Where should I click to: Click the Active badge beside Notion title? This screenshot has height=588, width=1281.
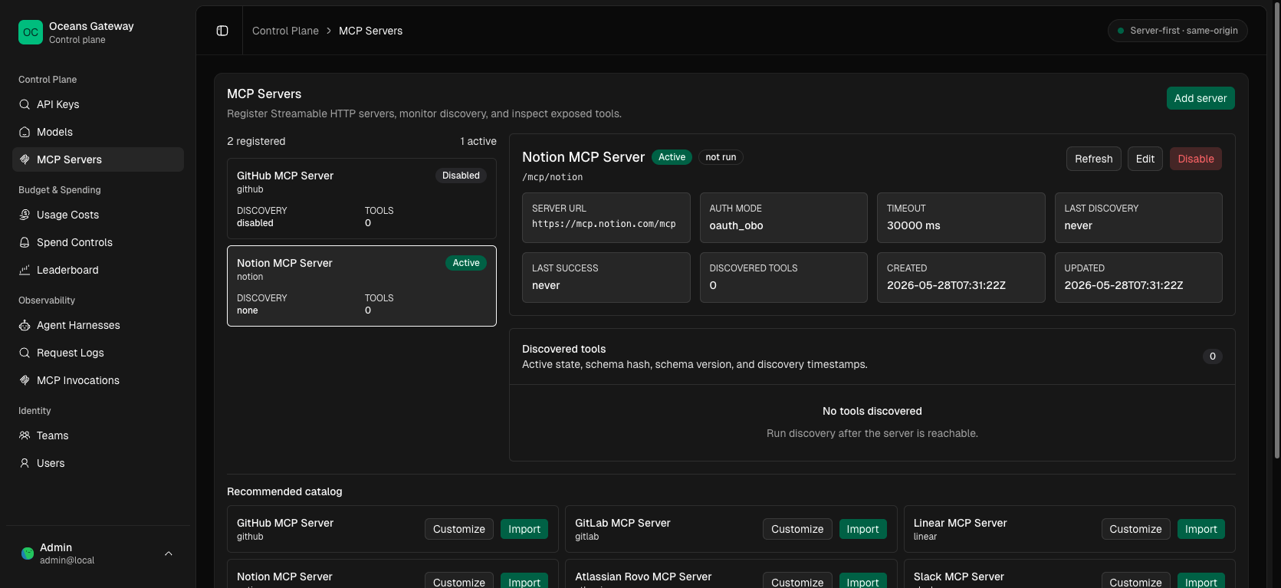click(672, 157)
